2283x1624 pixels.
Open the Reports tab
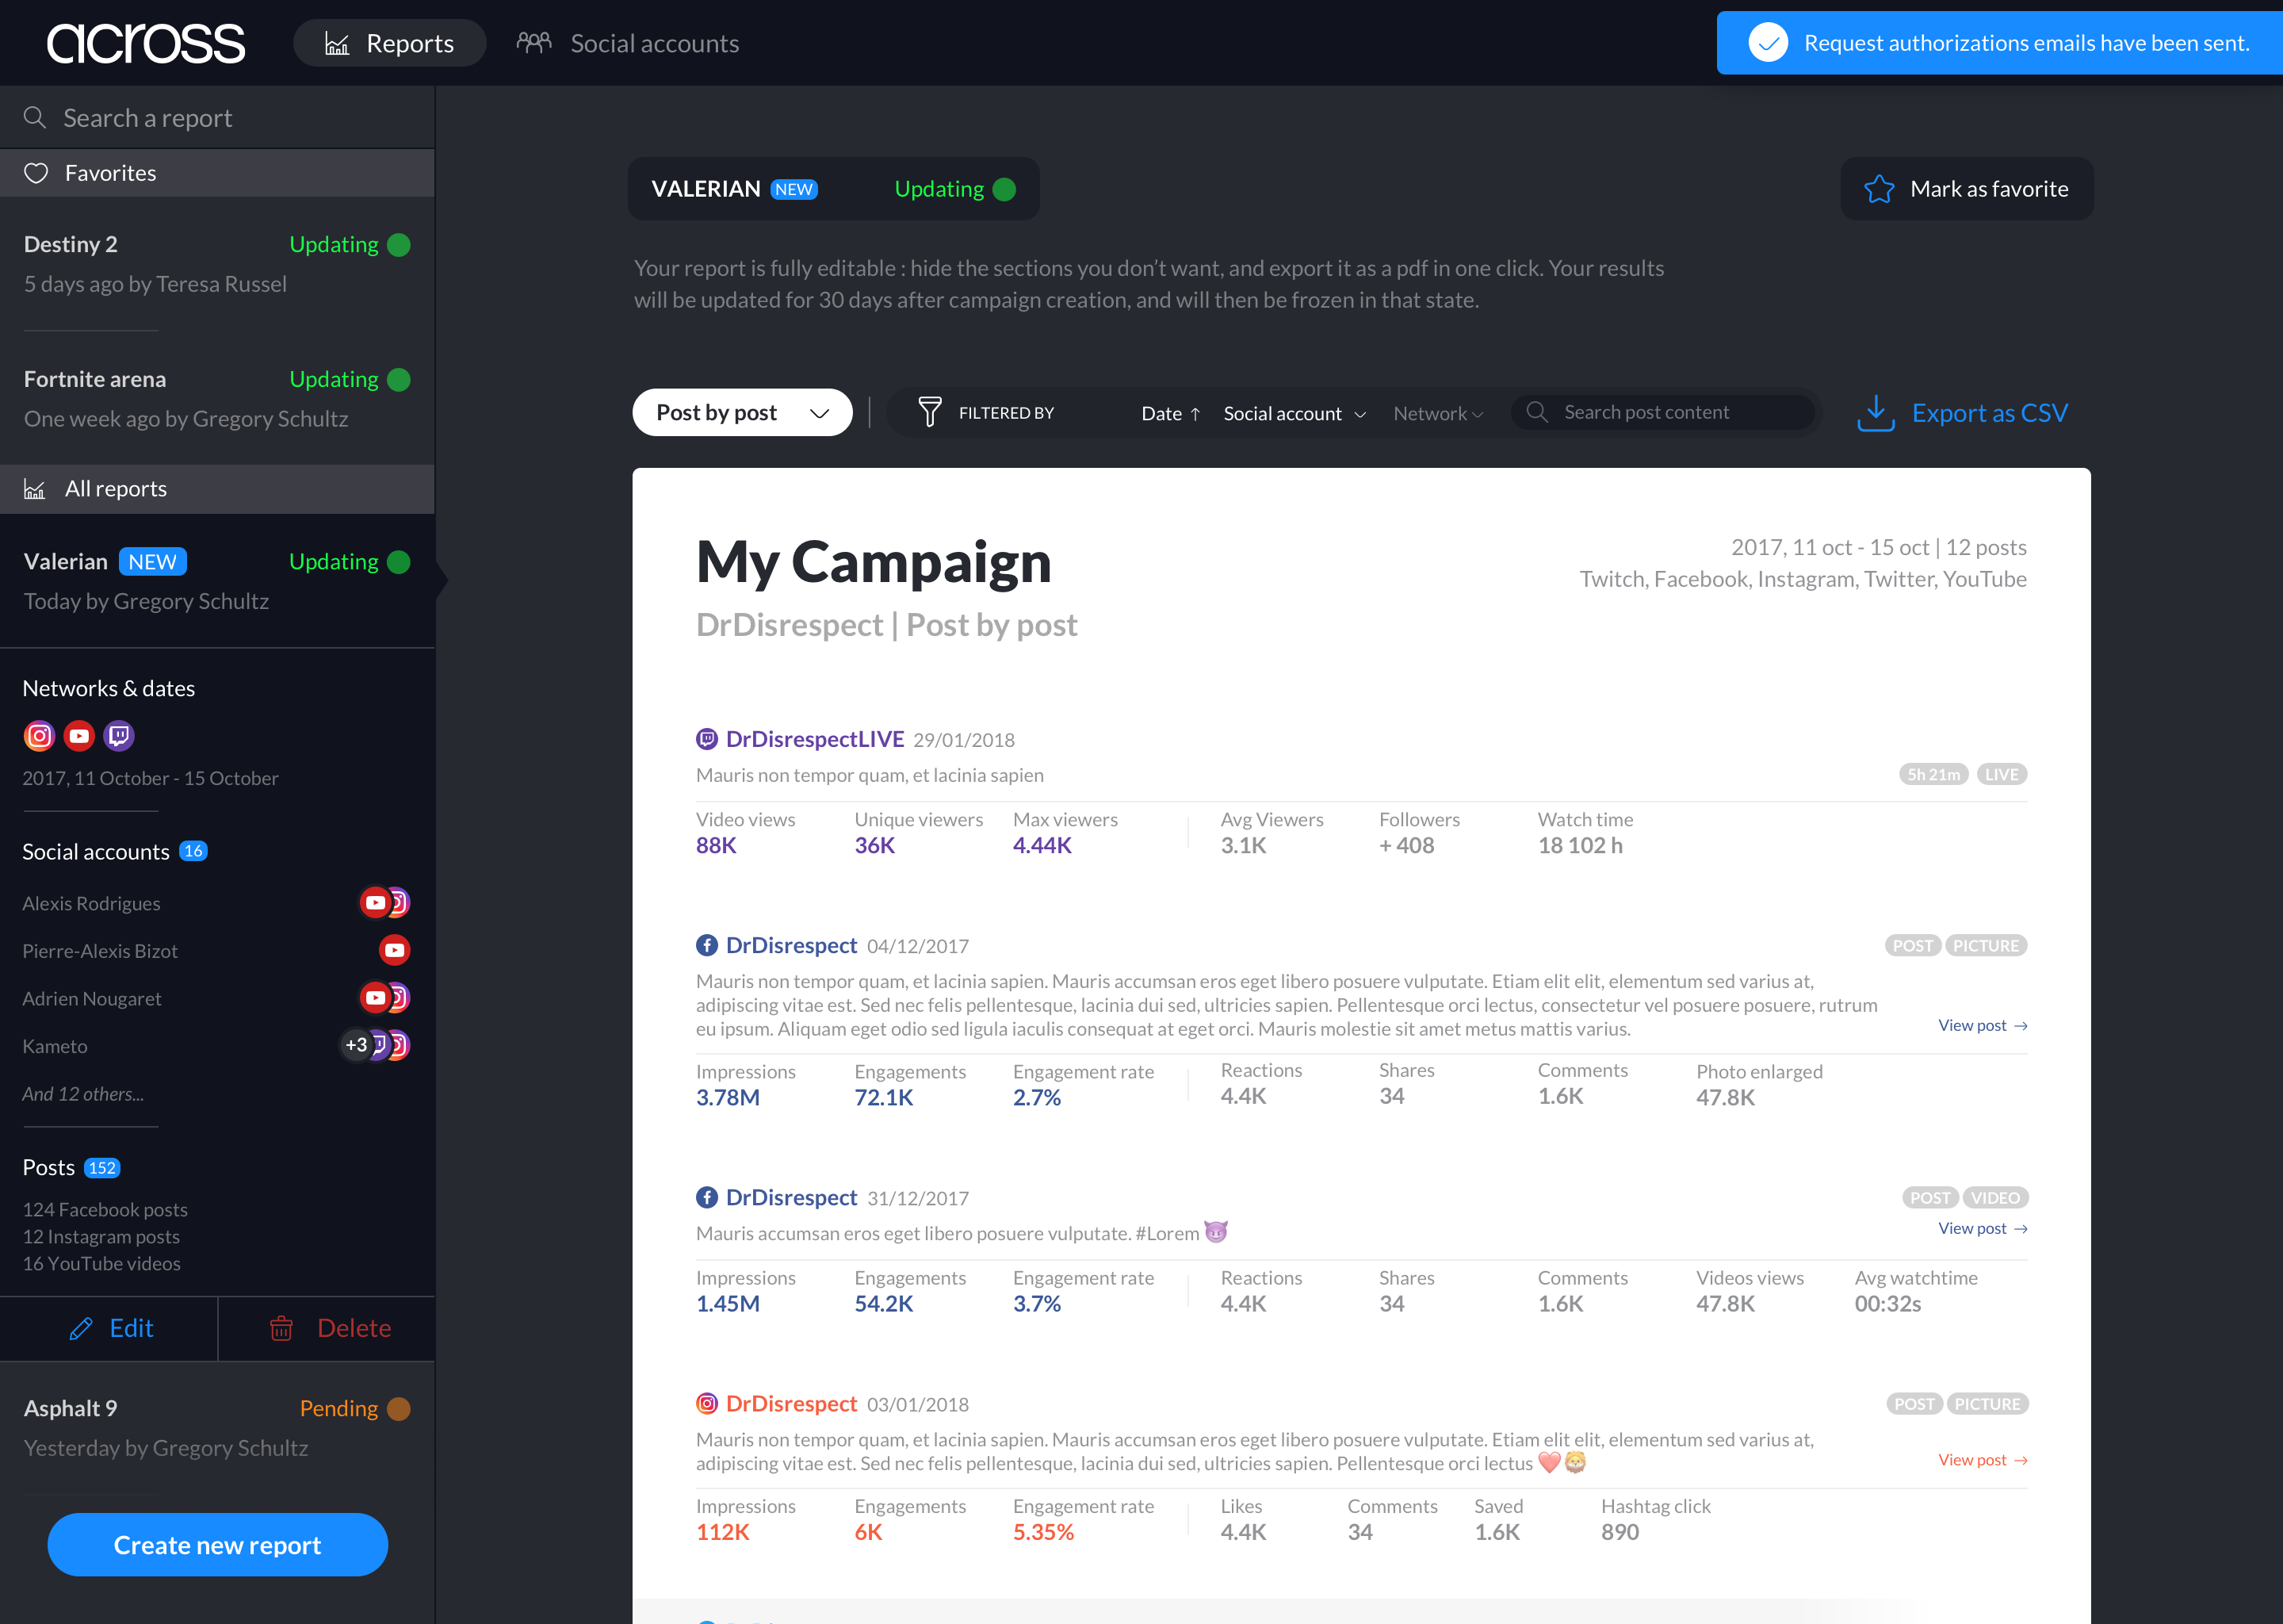(x=390, y=43)
